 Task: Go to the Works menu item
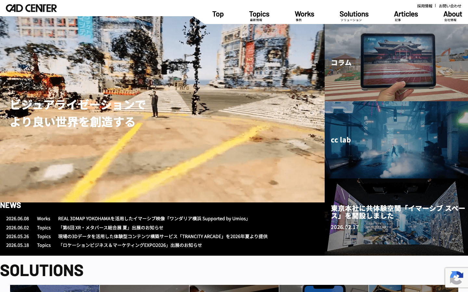pos(305,16)
